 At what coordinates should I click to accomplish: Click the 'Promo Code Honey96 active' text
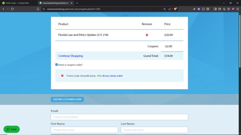[81, 76]
